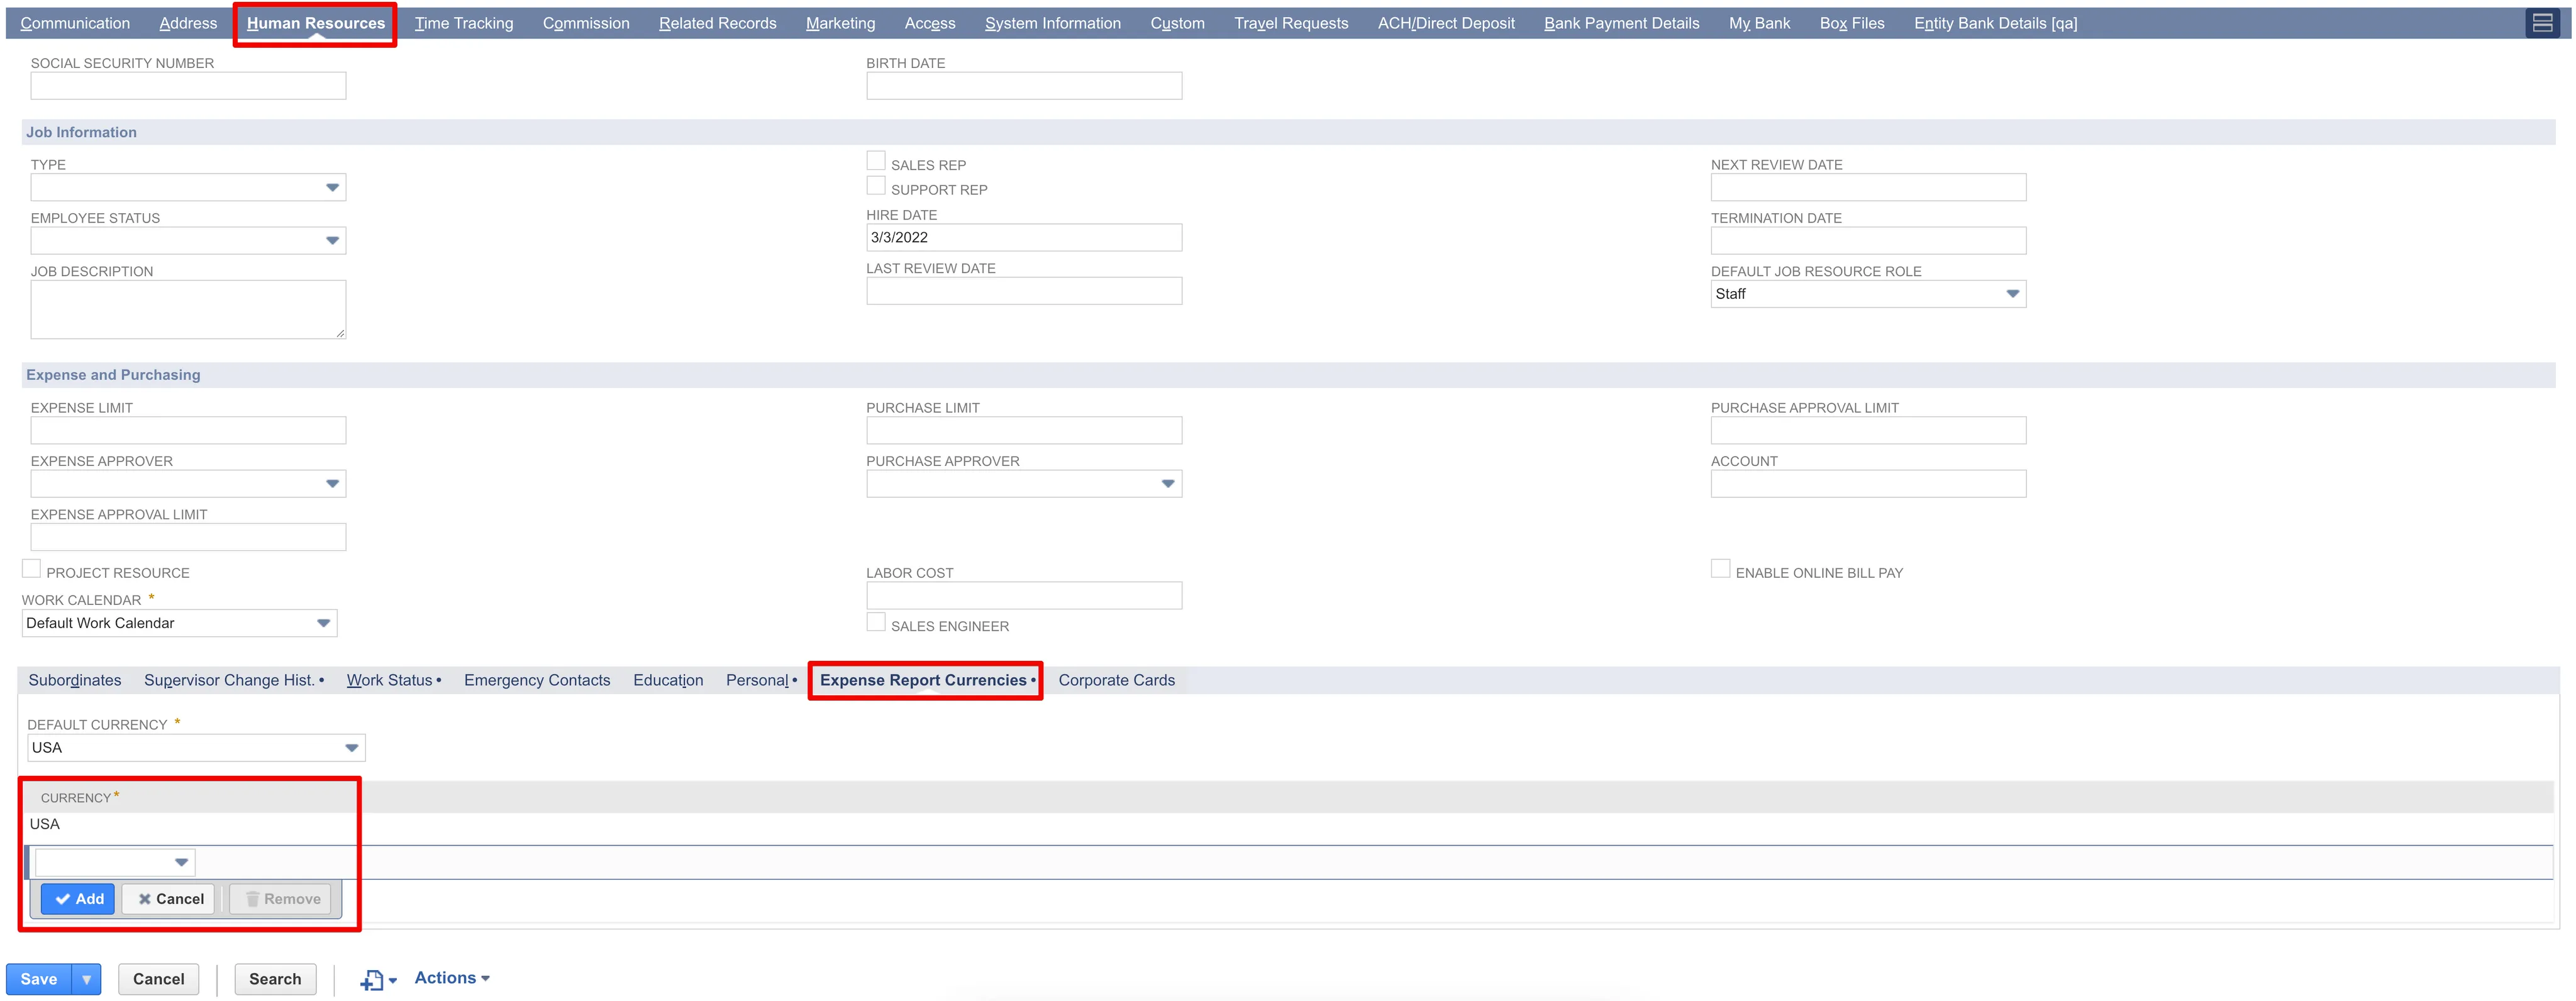This screenshot has width=2576, height=1001.
Task: Click the bottom Cancel button
Action: (159, 979)
